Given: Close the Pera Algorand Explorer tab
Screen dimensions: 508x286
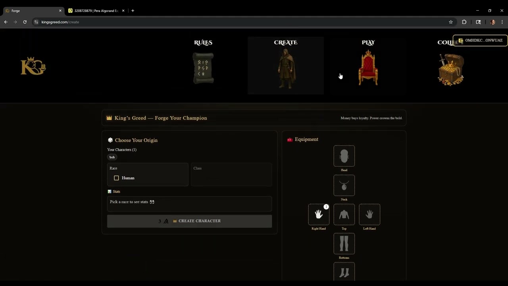Looking at the screenshot, I should pos(123,11).
